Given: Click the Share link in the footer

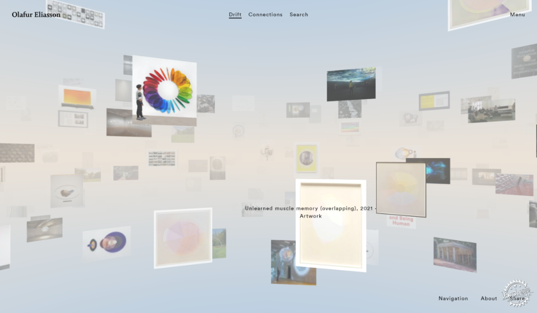Looking at the screenshot, I should pyautogui.click(x=517, y=298).
